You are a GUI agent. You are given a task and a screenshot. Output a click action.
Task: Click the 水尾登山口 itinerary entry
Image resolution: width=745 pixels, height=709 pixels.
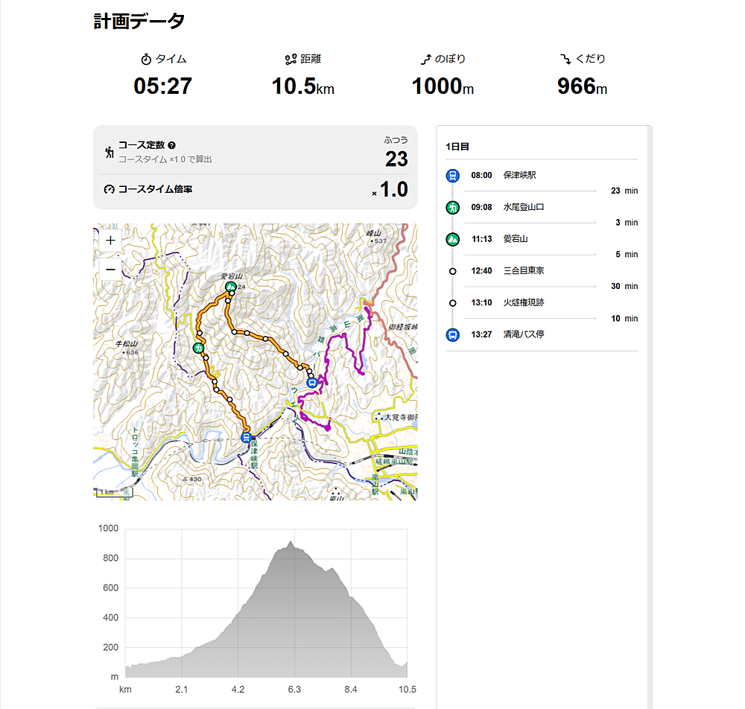[523, 207]
